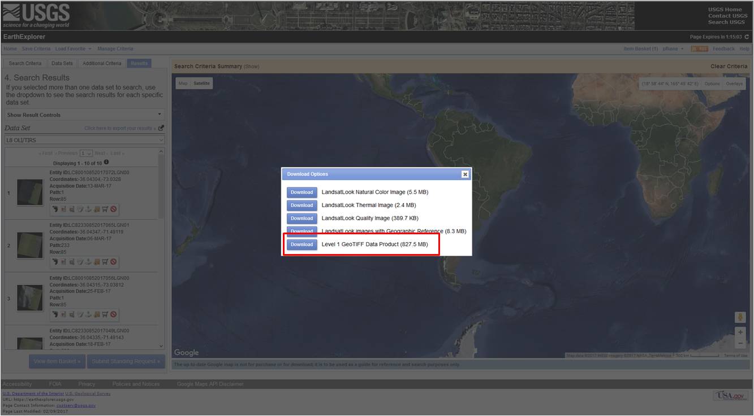
Task: Click the shopping cart icon for result 1
Action: [105, 209]
